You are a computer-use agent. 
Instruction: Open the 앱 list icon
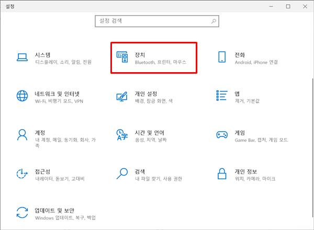[222, 96]
